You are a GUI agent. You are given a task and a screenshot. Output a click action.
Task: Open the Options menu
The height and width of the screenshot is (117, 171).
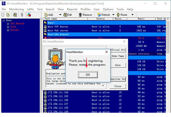click(108, 9)
